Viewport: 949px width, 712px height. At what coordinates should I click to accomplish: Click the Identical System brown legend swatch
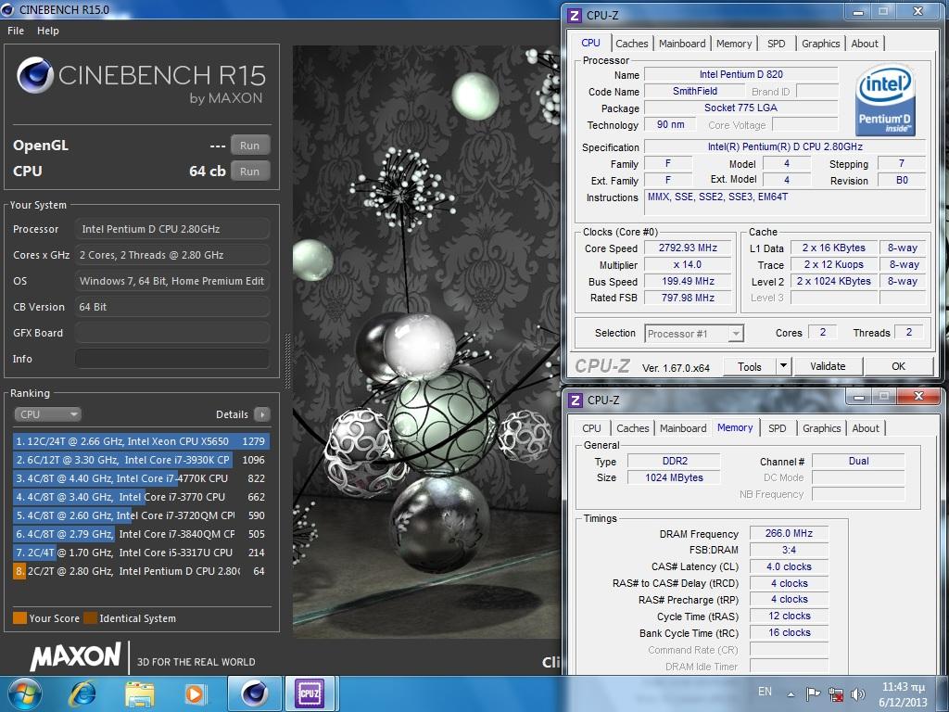tap(90, 618)
